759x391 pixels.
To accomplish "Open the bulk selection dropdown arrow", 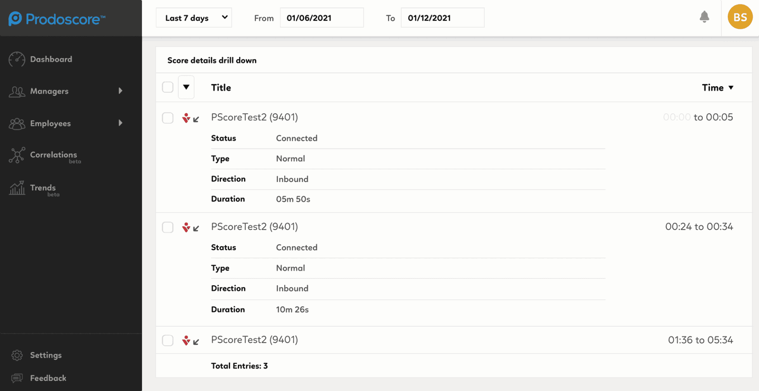I will 186,87.
